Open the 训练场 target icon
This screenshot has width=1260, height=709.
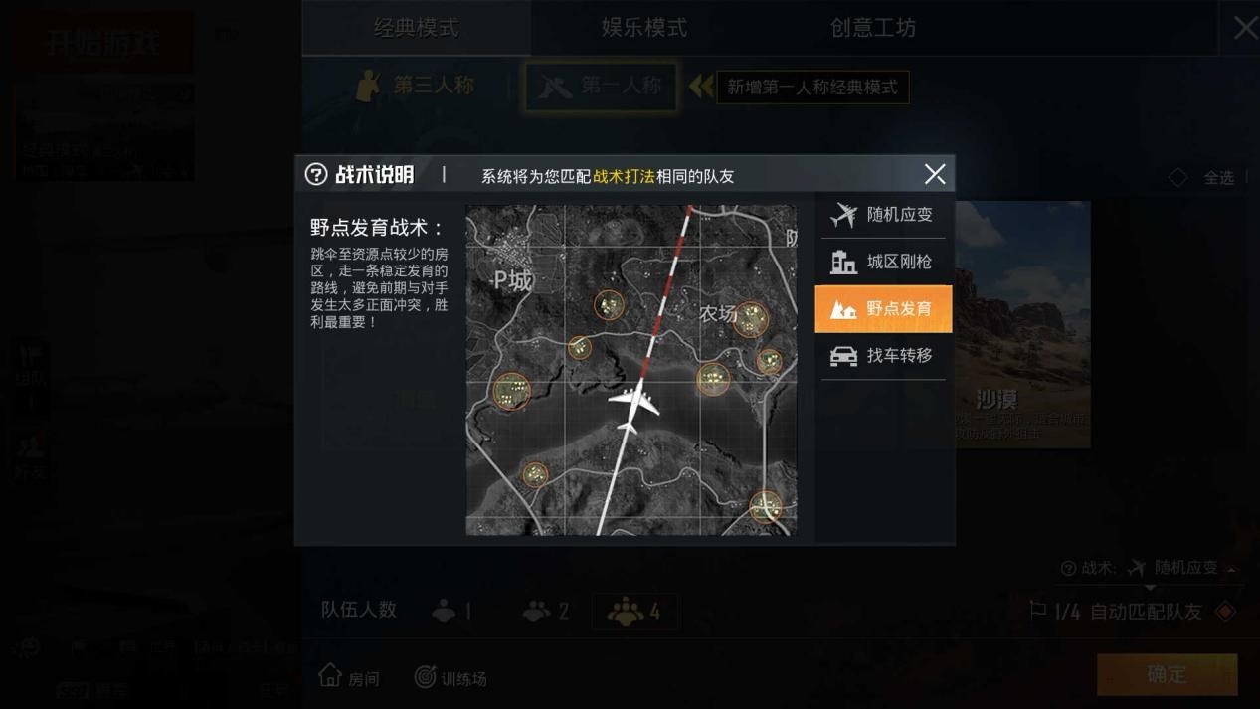coord(425,677)
